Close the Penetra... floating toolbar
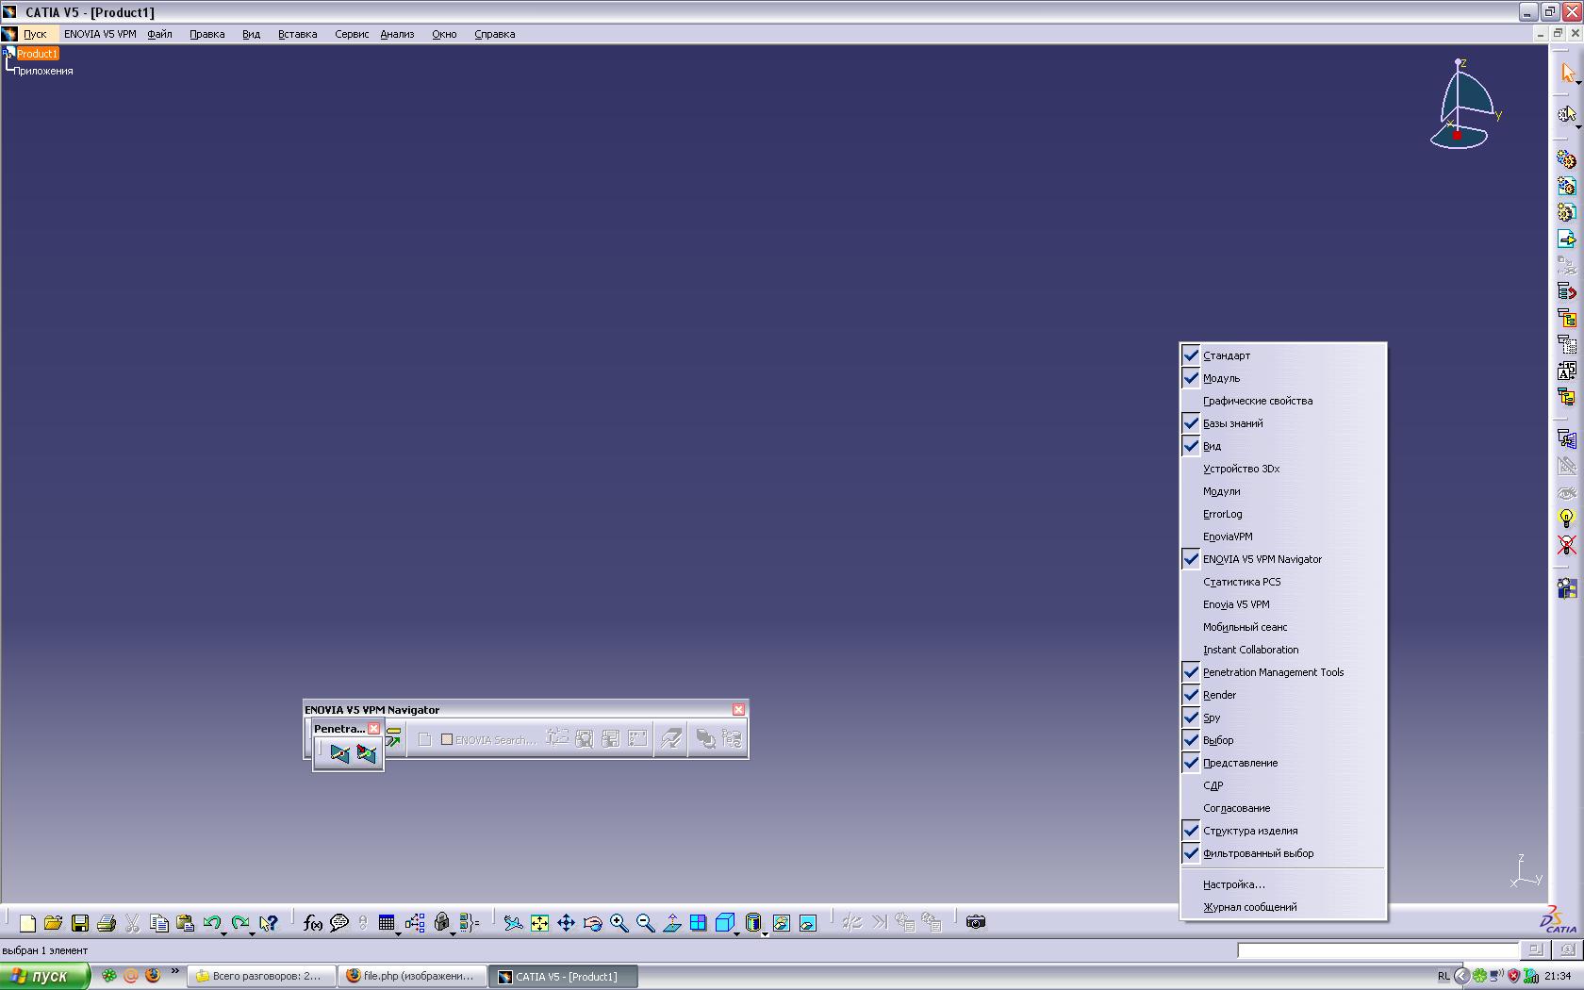The width and height of the screenshot is (1584, 990). (x=374, y=729)
